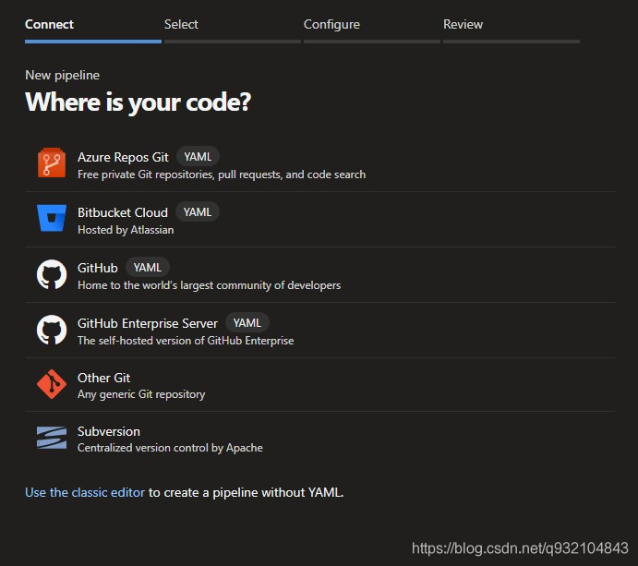
Task: Pick Other Git repository option
Action: (320, 384)
